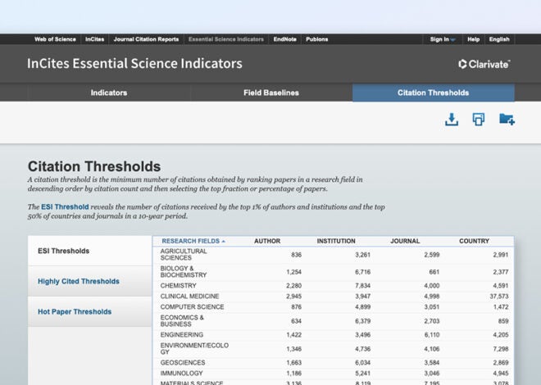This screenshot has width=541, height=385.
Task: Select the IMMUNOLOGY row label
Action: click(181, 374)
